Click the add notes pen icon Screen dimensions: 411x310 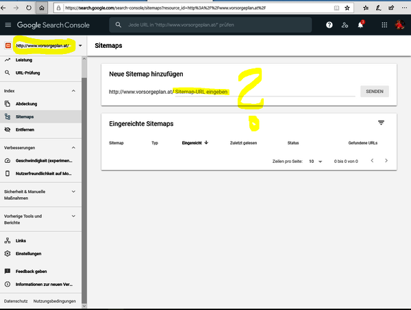coord(379,8)
